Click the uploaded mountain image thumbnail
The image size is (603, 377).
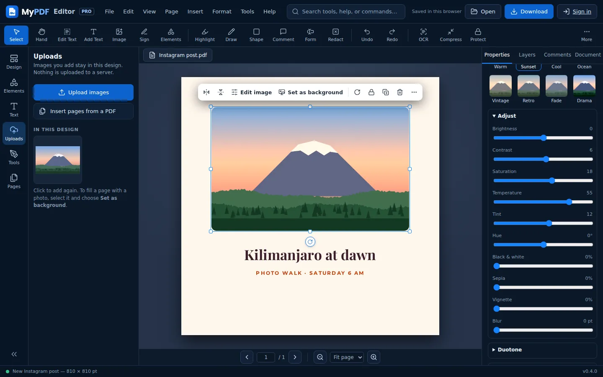[58, 160]
